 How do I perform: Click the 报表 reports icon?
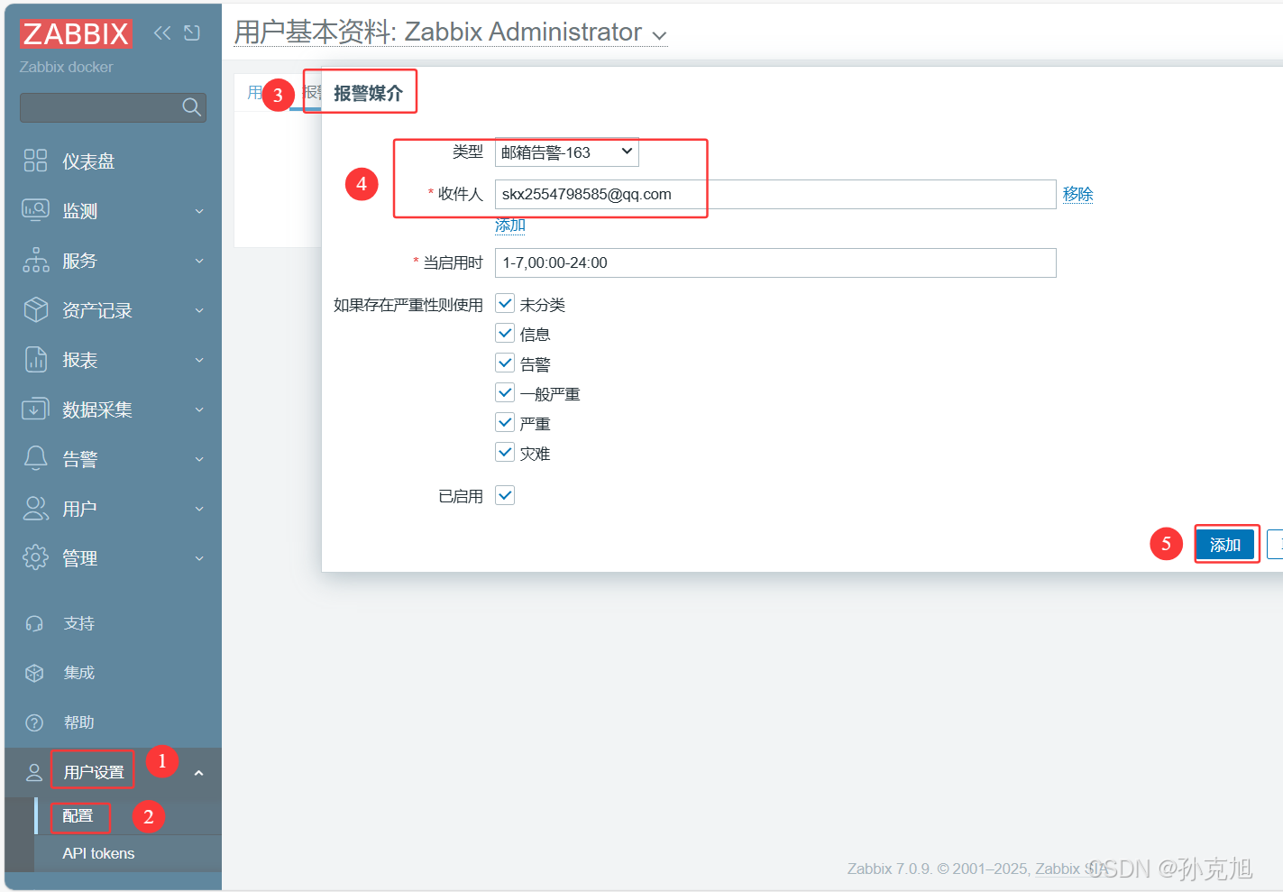pos(35,359)
